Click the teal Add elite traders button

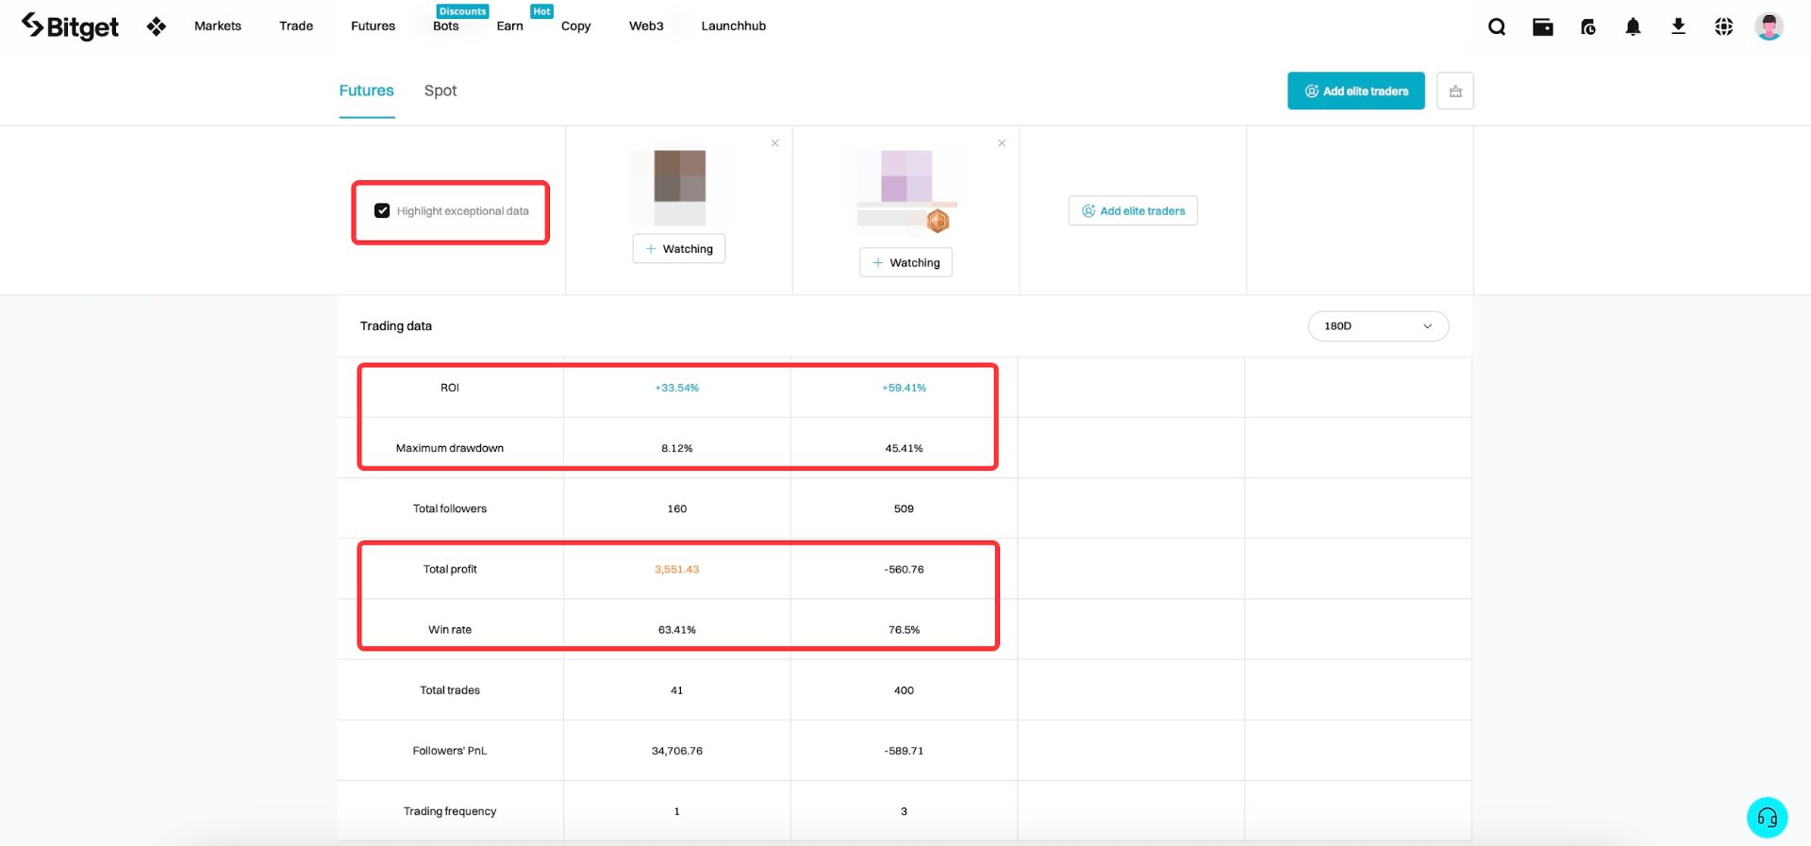pyautogui.click(x=1356, y=91)
